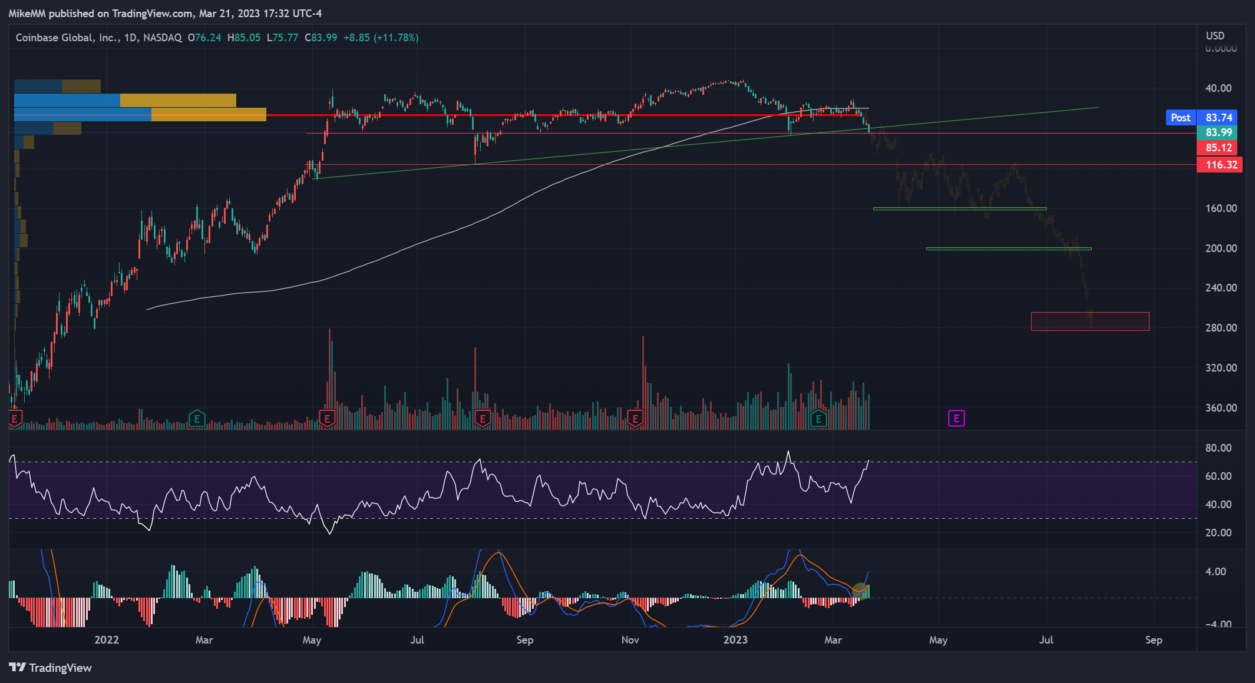
Task: Click the 160.00 label on the price axis
Action: (x=1221, y=208)
